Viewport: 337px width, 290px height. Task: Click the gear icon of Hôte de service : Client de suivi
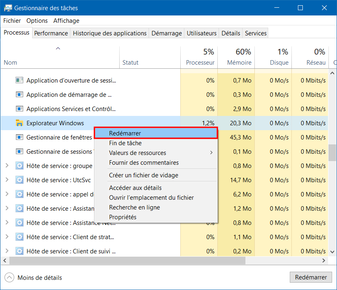click(x=20, y=251)
